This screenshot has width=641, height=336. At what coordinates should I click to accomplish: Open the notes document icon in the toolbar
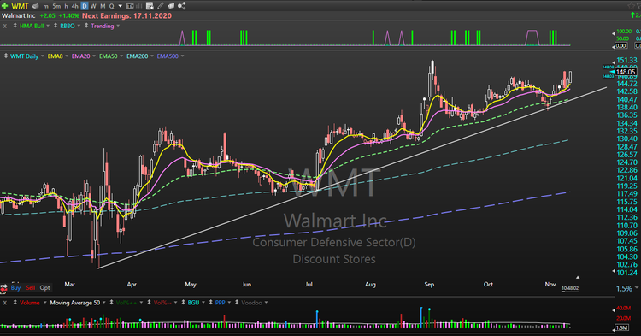coord(150,6)
